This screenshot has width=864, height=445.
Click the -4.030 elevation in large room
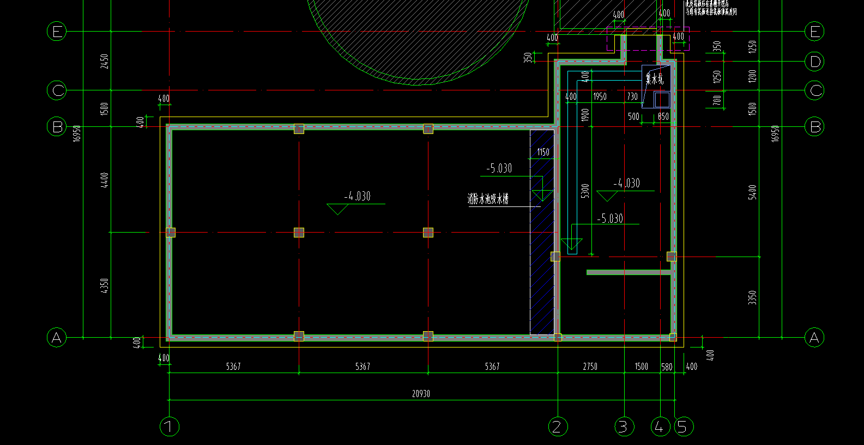pos(358,196)
